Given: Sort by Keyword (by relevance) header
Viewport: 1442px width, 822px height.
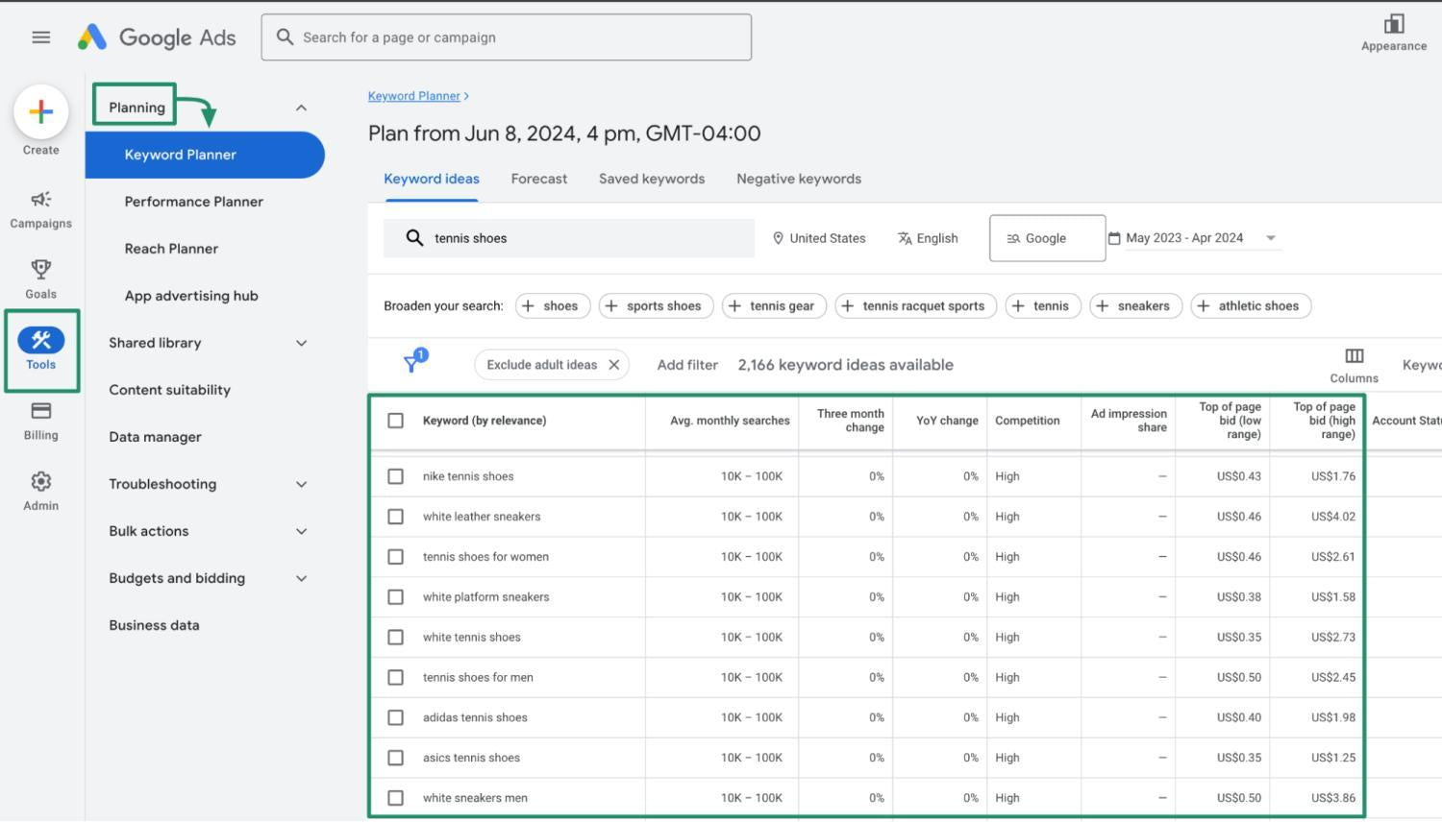Looking at the screenshot, I should [x=485, y=421].
